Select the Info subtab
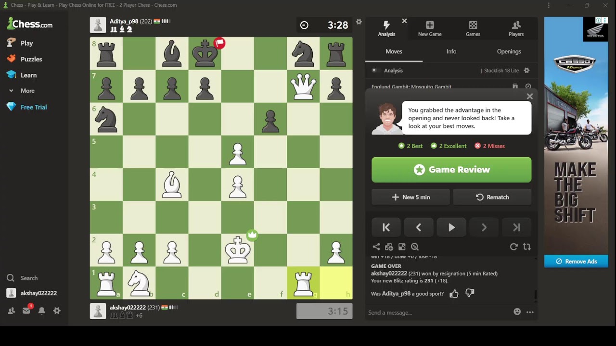 click(451, 51)
